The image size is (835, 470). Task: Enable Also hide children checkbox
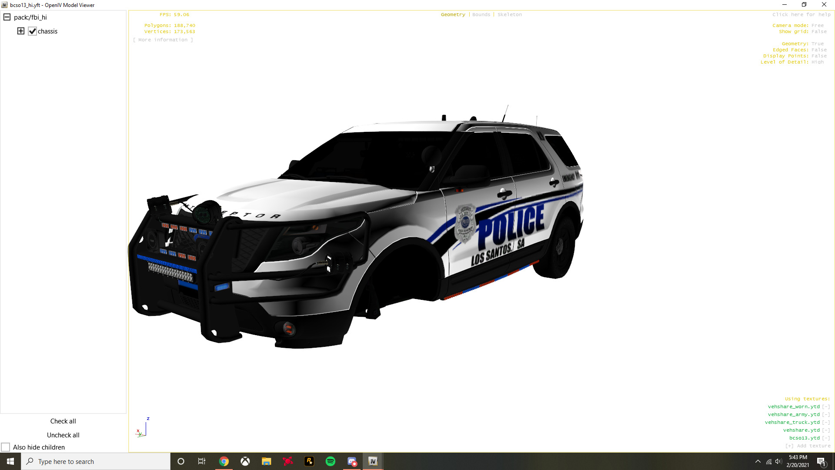(6, 447)
